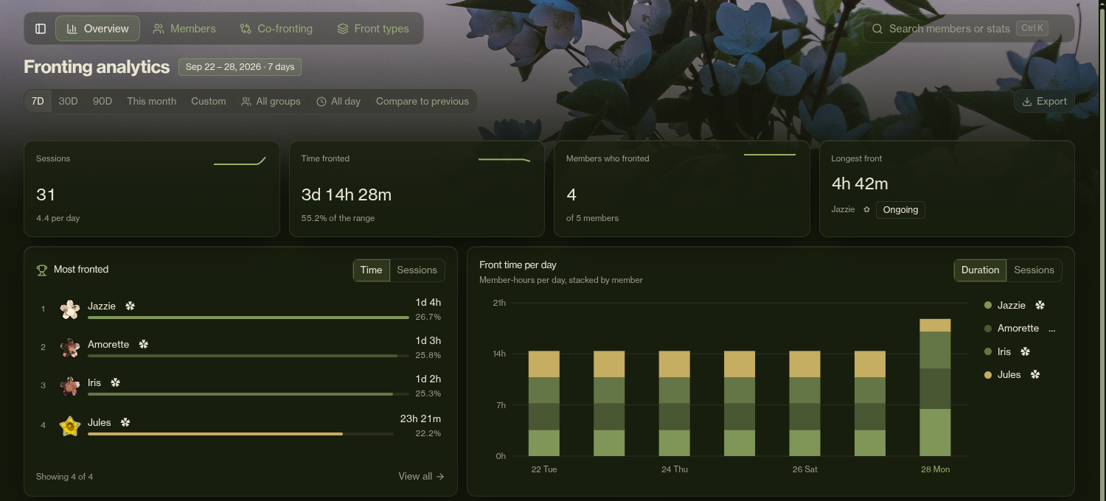Focus the Search members or stats field

[968, 29]
